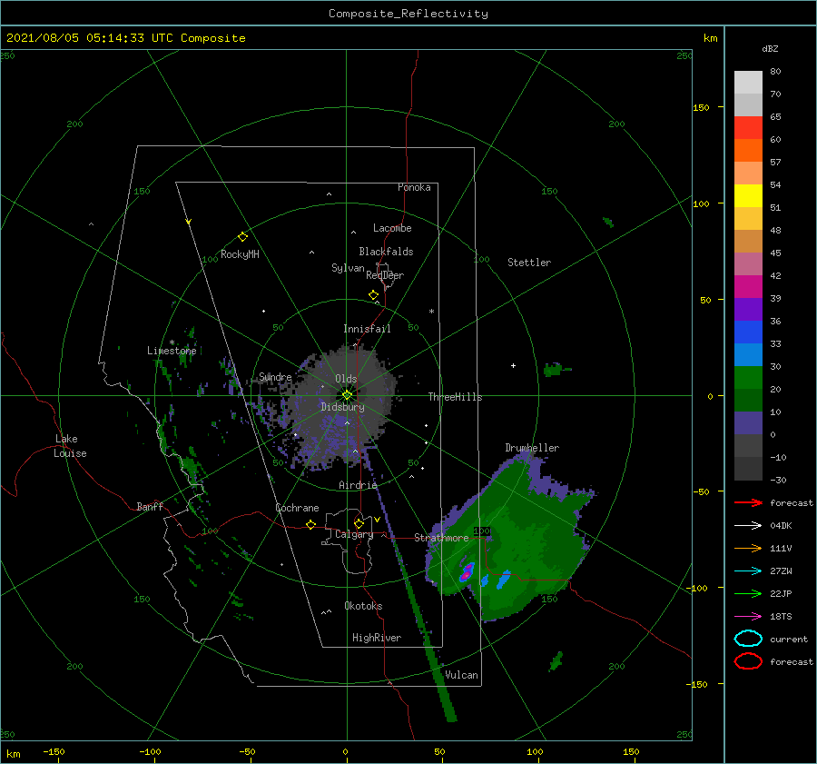The image size is (817, 764).
Task: Pick the red 60-65 dBZ swatch
Action: pyautogui.click(x=748, y=127)
